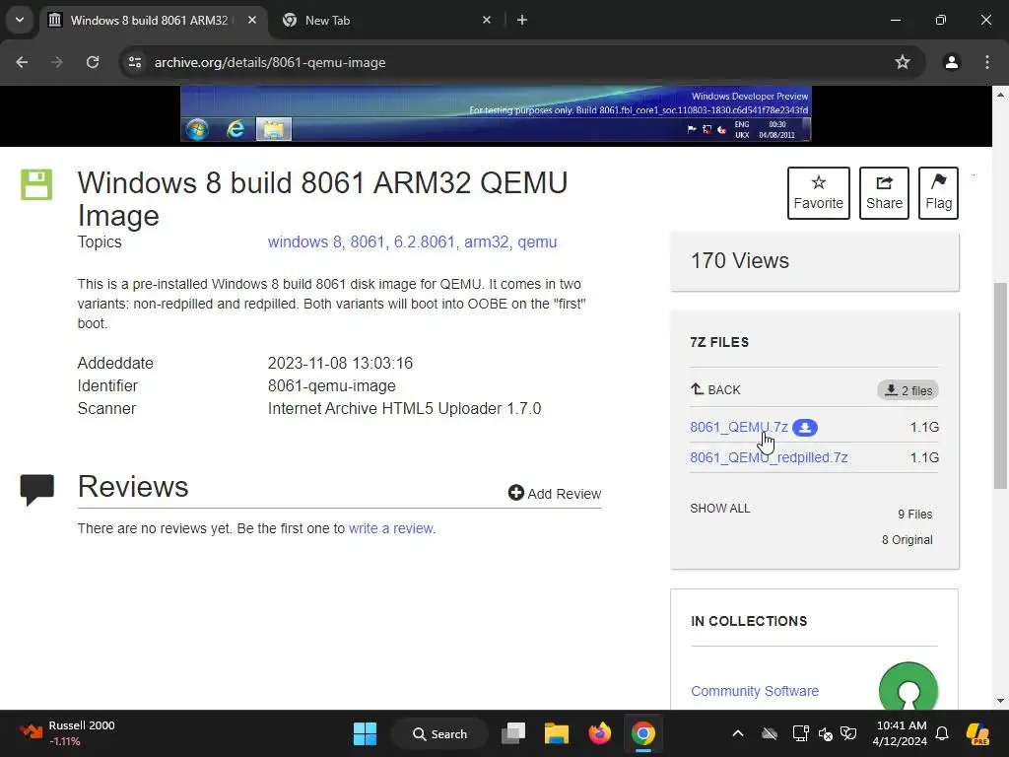Open site information icon in address bar
The width and height of the screenshot is (1009, 757).
(x=135, y=62)
